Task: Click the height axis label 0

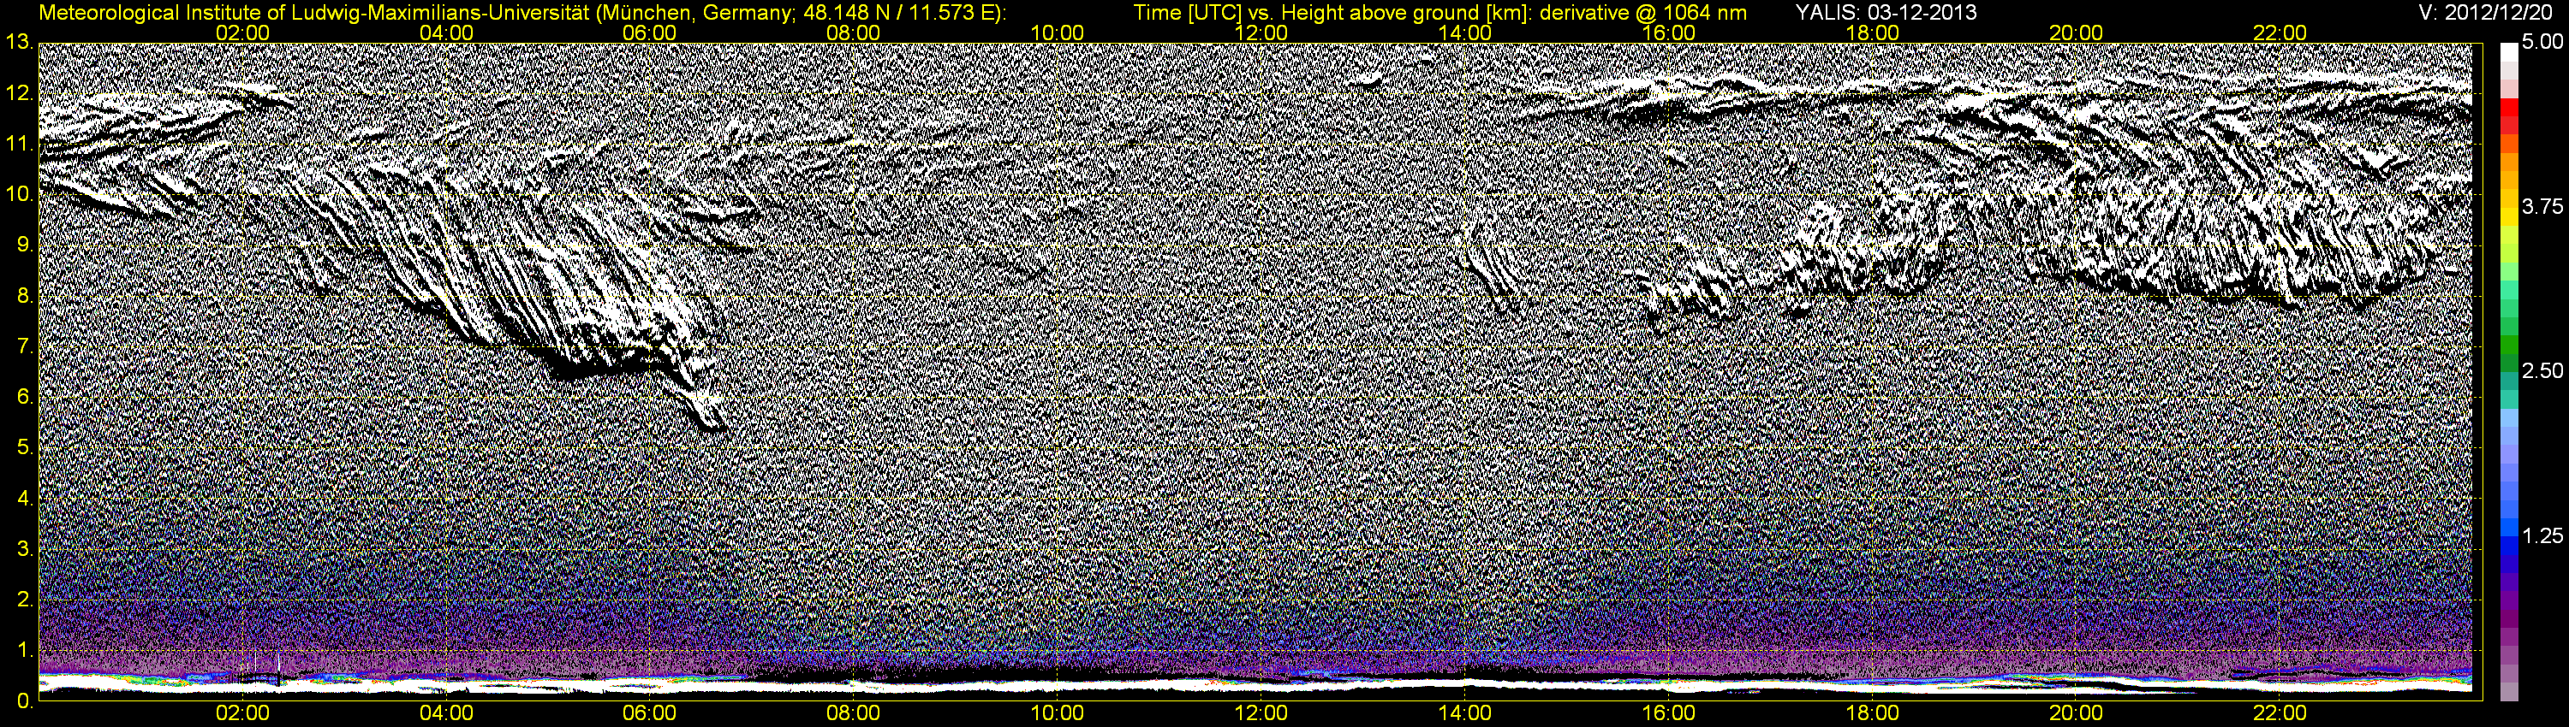Action: click(x=24, y=701)
